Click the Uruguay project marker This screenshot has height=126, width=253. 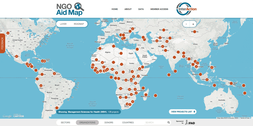pos(57,108)
